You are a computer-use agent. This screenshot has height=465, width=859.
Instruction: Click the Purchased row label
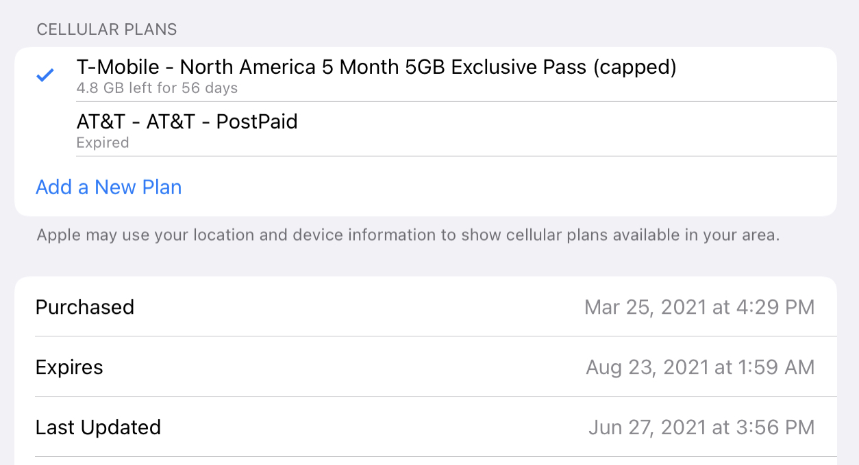tap(85, 307)
